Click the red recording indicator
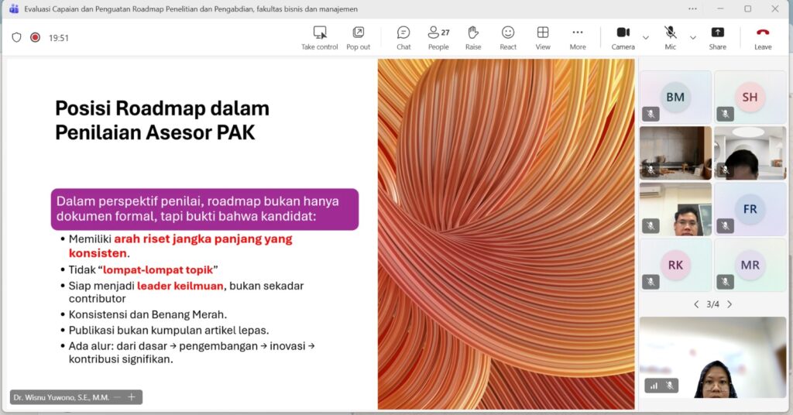Image resolution: width=793 pixels, height=415 pixels. click(35, 37)
